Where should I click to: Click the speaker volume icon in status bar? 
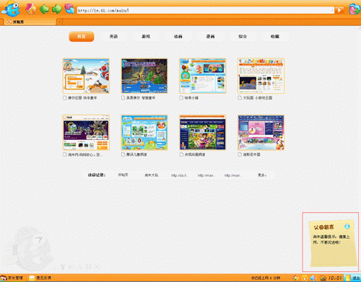313,278
